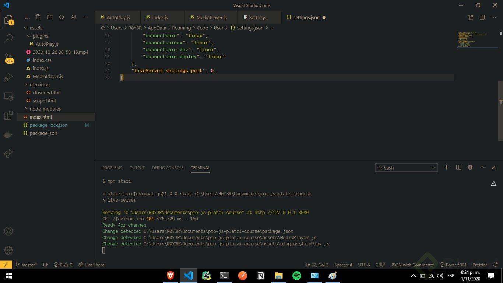Open Source Control view with 2K+ badge
Image resolution: width=503 pixels, height=283 pixels.
8,58
